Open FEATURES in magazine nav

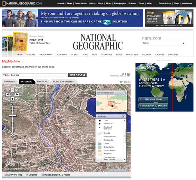(x=31, y=54)
